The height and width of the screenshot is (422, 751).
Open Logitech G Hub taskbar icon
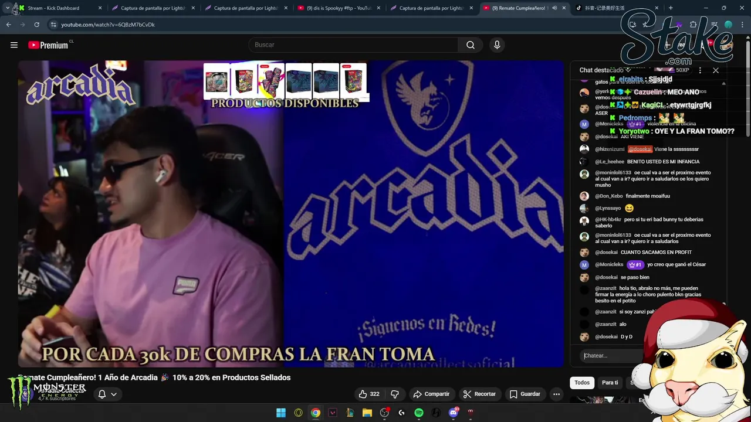[402, 413]
